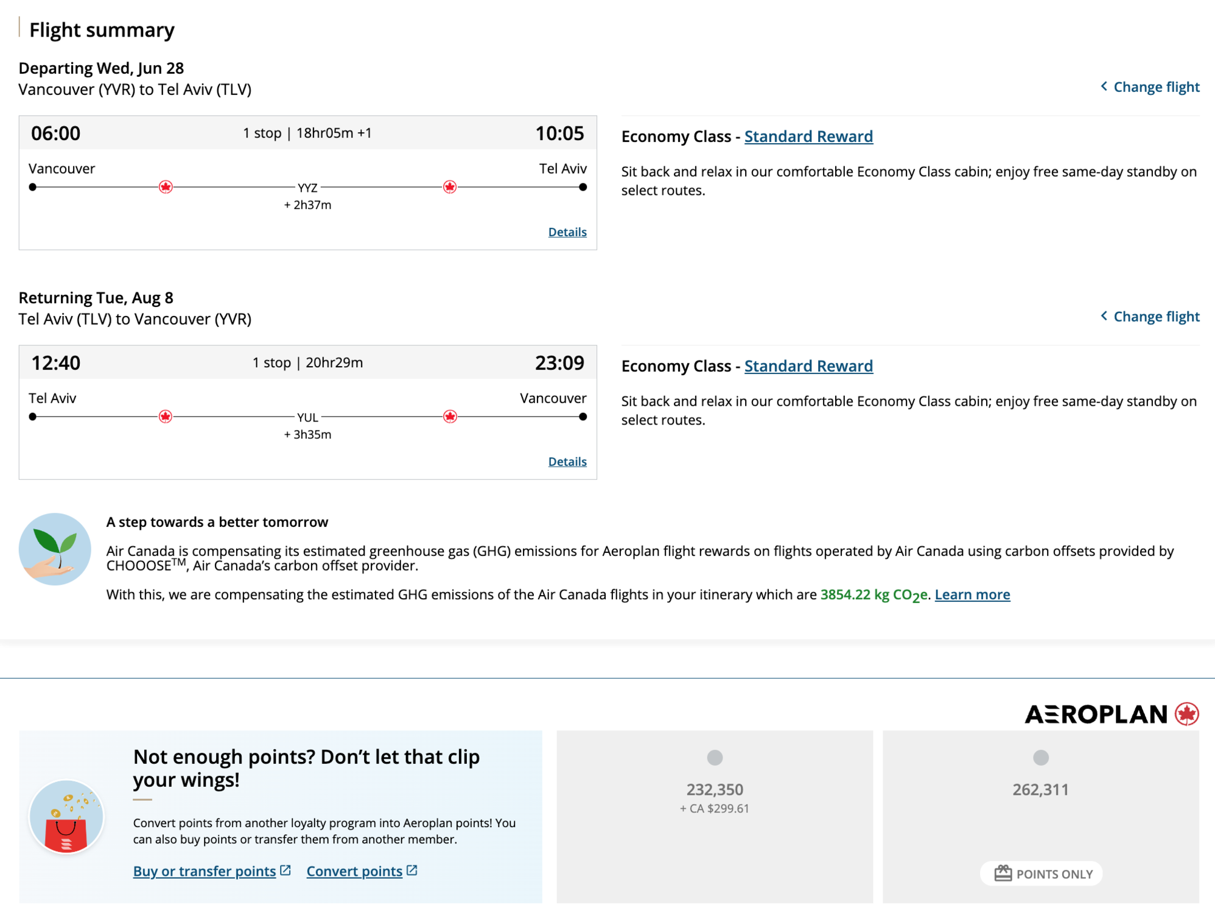This screenshot has width=1215, height=916.
Task: Change the returning Tel Aviv to Vancouver flight
Action: tap(1150, 317)
